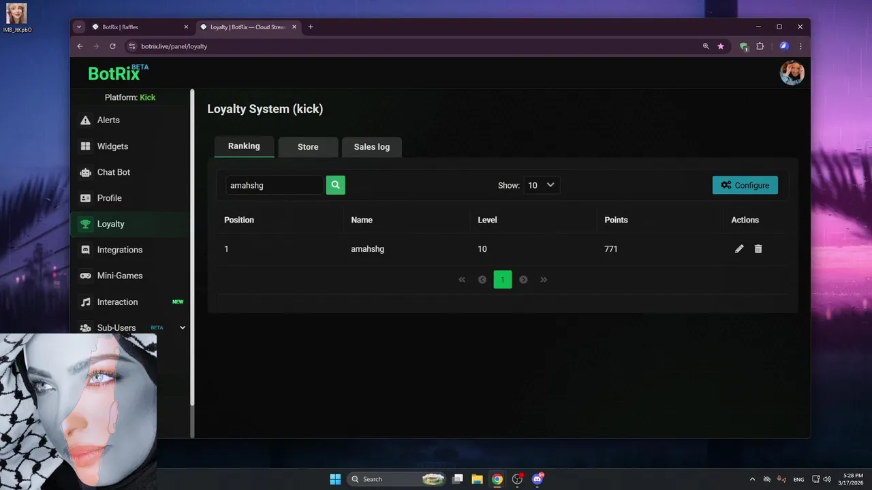Go back in browser history
The height and width of the screenshot is (490, 872).
[x=80, y=46]
